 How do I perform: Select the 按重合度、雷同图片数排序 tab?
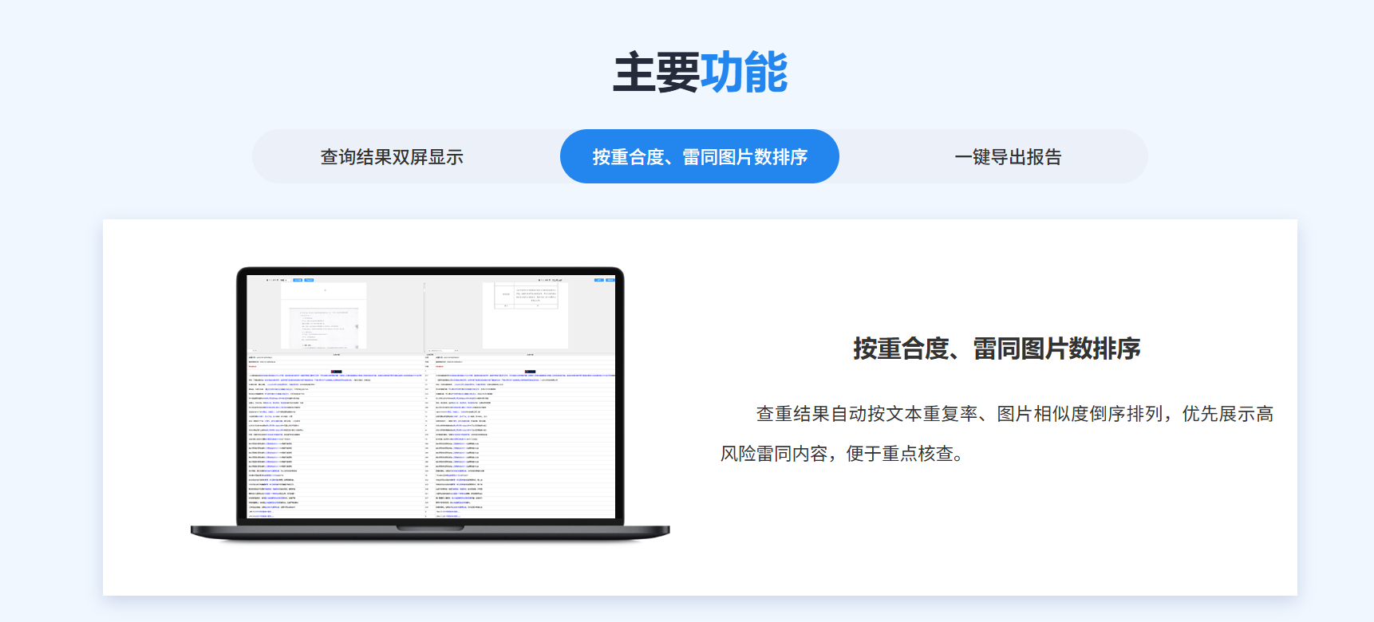tap(699, 157)
